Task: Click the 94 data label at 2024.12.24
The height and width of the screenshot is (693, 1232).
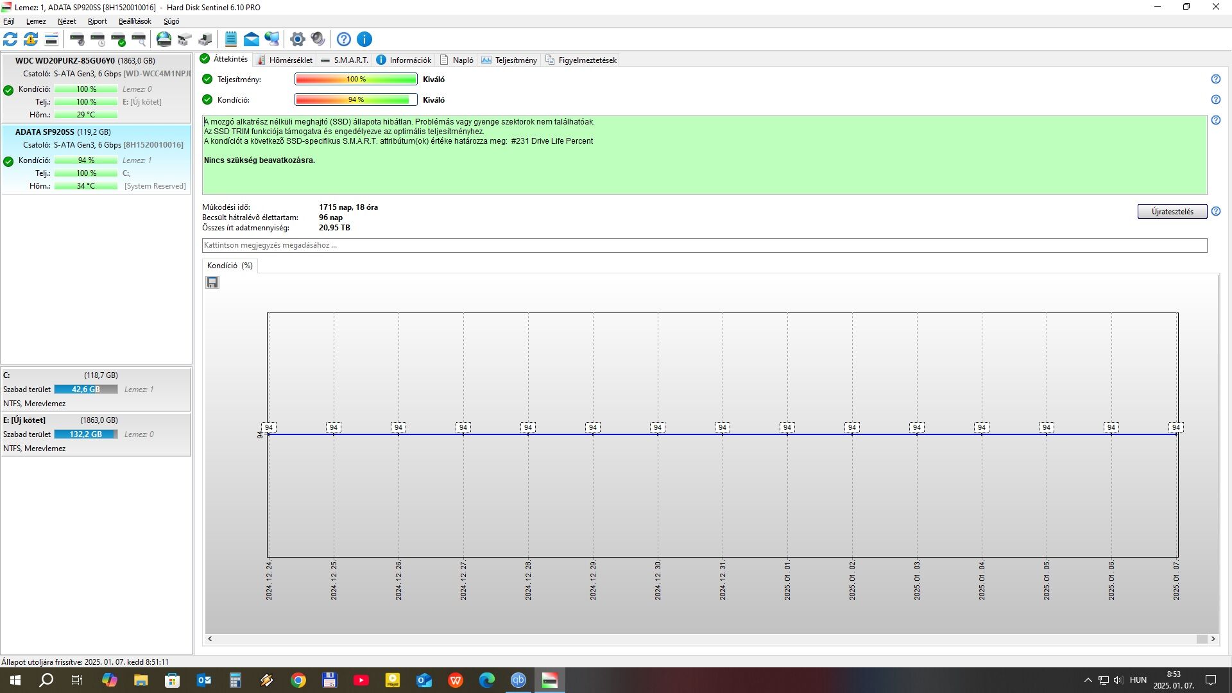Action: 269,427
